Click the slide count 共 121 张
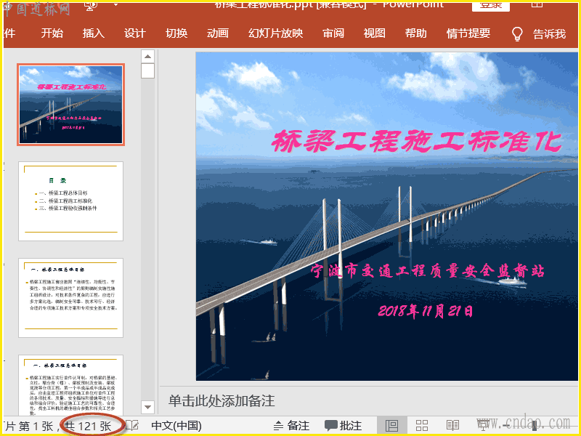Image resolution: width=581 pixels, height=436 pixels. (88, 426)
